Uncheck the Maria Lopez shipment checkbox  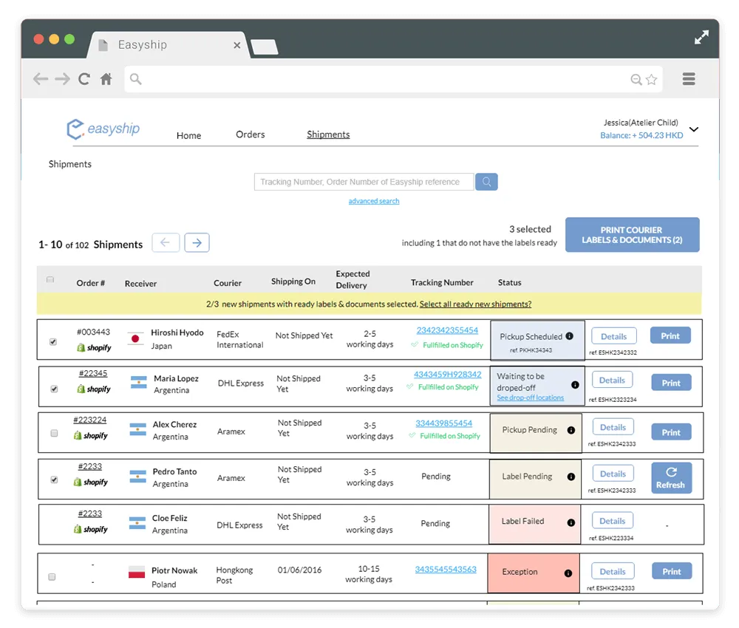click(54, 389)
